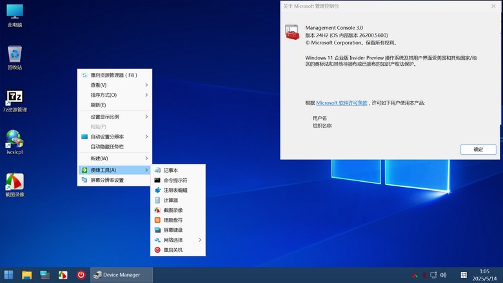
Task: Click the 计算器 calculator icon
Action: coord(157,200)
